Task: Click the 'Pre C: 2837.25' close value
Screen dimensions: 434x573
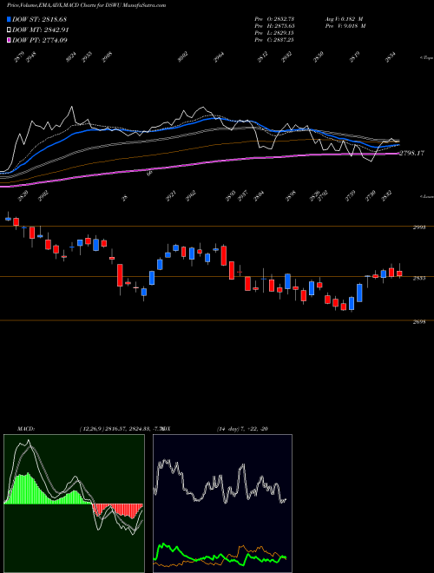Action: pos(274,40)
